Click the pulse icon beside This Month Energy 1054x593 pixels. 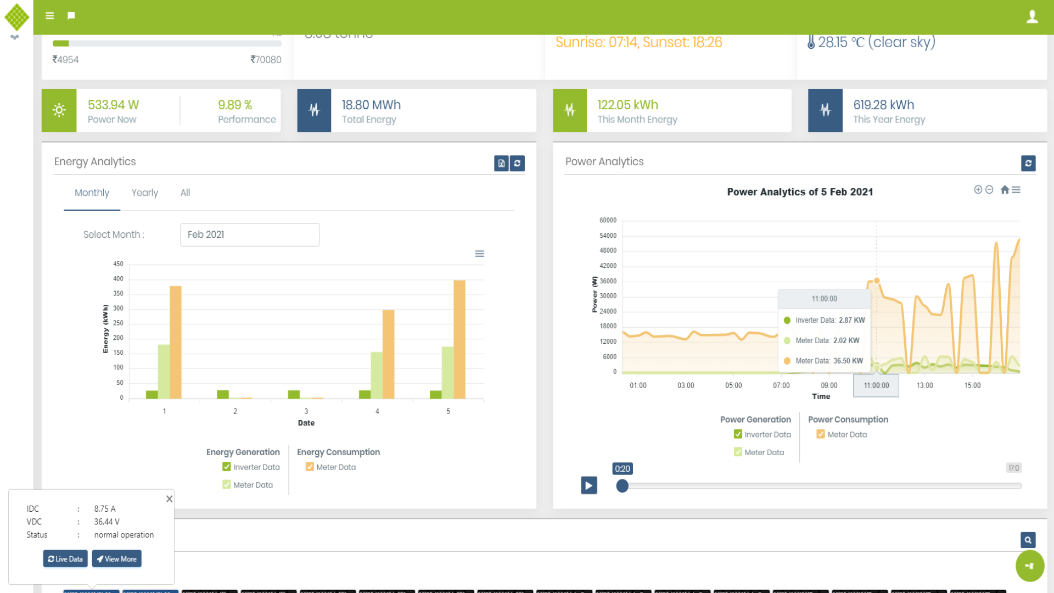pos(570,110)
